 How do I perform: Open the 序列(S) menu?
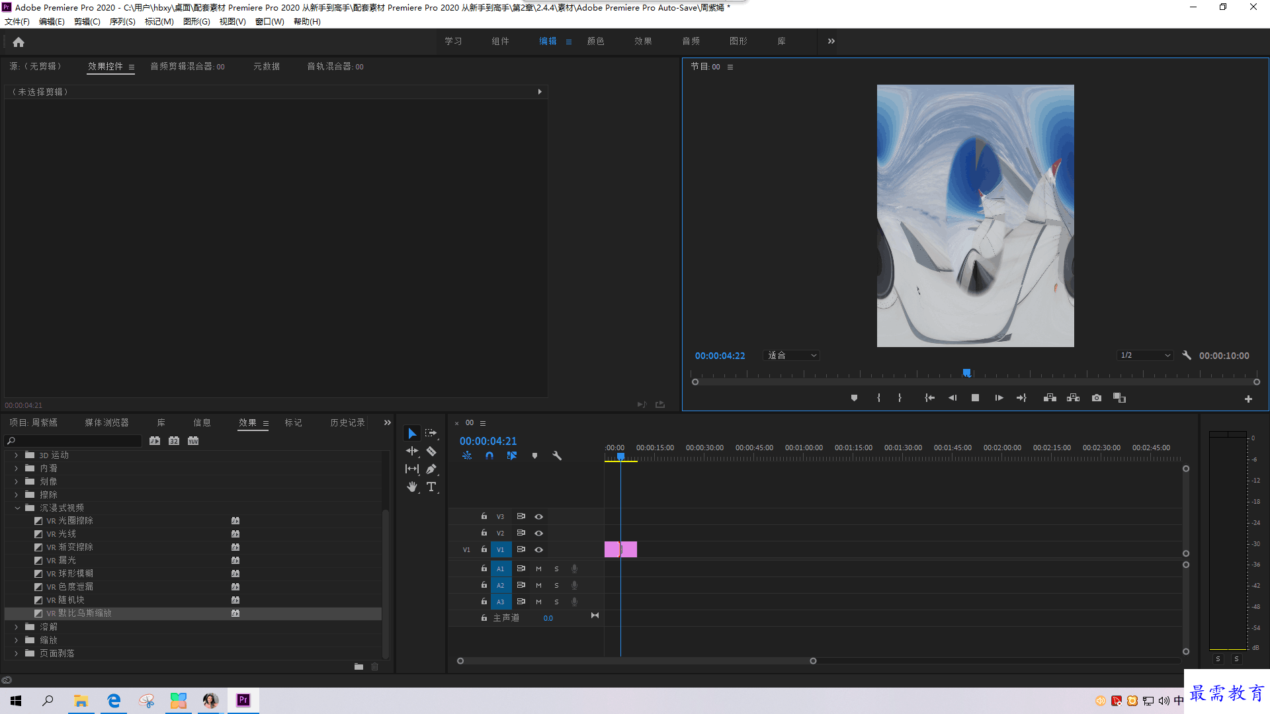pos(122,22)
